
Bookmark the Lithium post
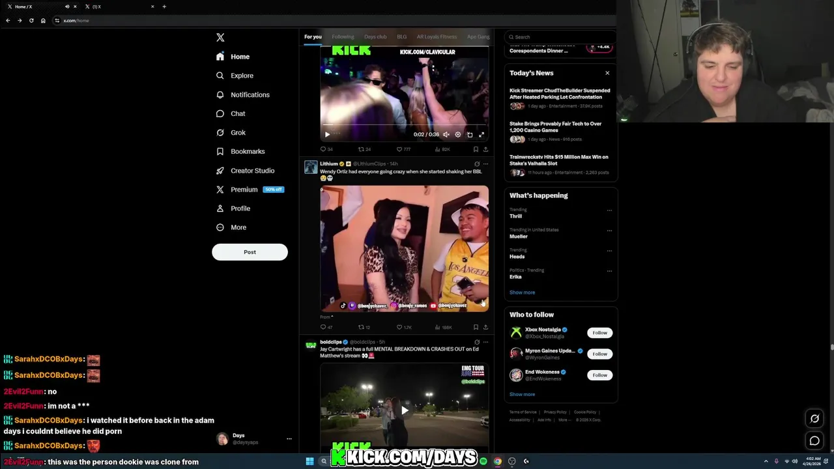point(476,327)
